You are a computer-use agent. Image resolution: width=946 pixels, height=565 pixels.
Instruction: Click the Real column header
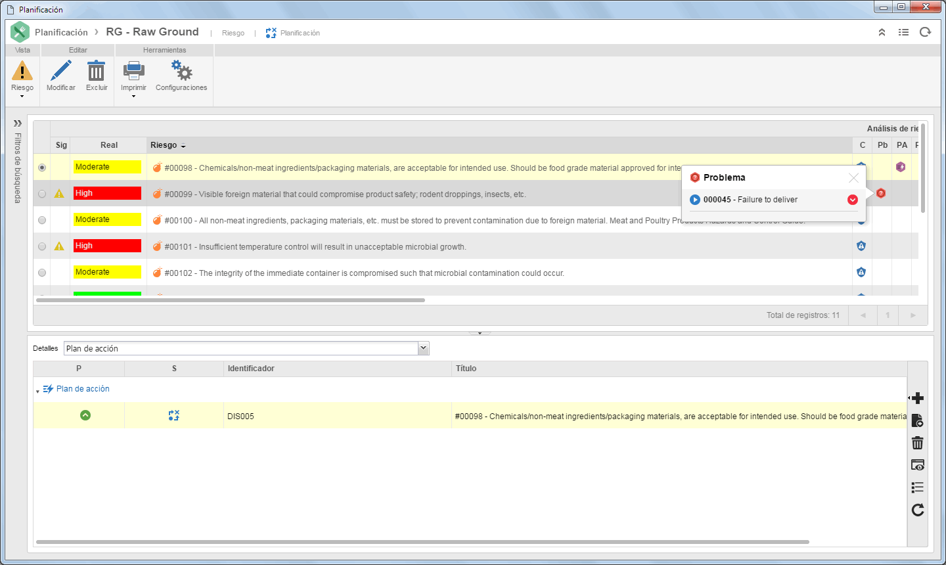point(109,145)
